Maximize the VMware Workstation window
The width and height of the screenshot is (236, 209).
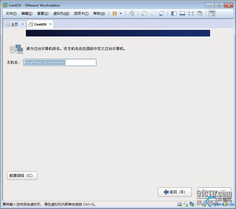(219, 5)
